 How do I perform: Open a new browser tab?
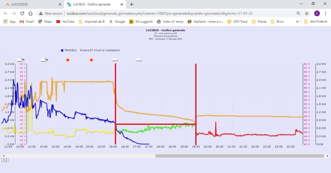[132, 4]
